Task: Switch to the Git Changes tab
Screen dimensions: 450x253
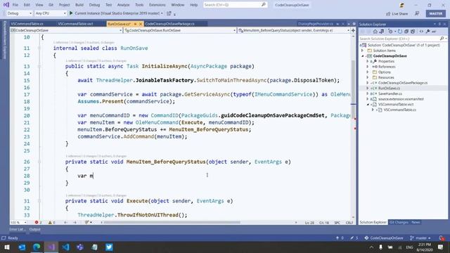Action: [x=399, y=222]
